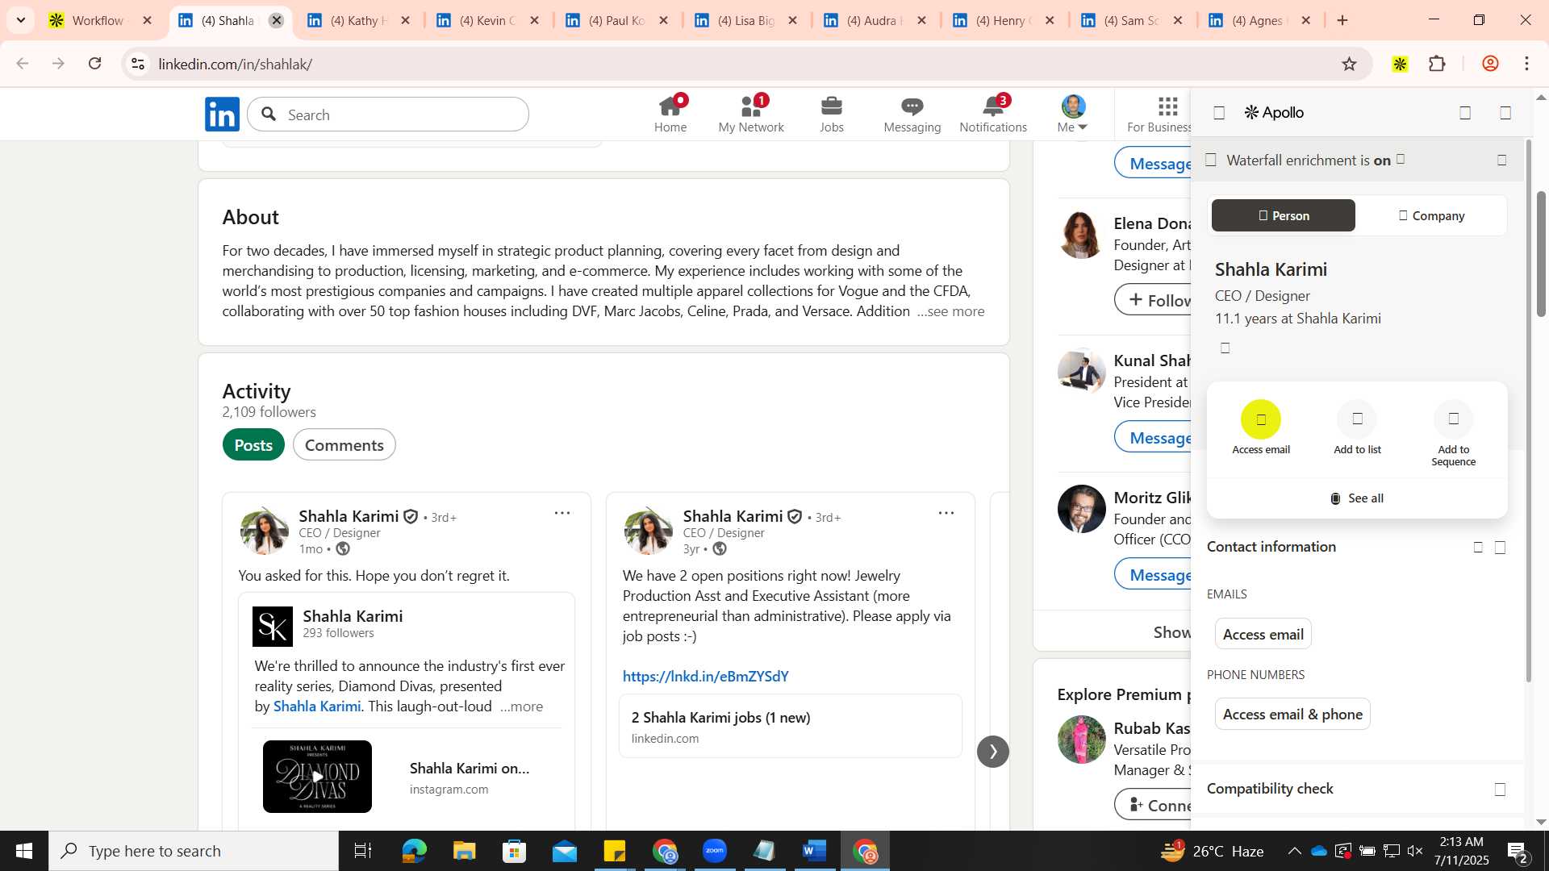Click Access email button under Emails
This screenshot has width=1549, height=871.
1263,634
